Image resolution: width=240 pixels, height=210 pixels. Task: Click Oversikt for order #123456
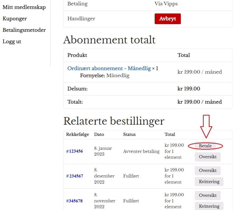tap(207, 157)
